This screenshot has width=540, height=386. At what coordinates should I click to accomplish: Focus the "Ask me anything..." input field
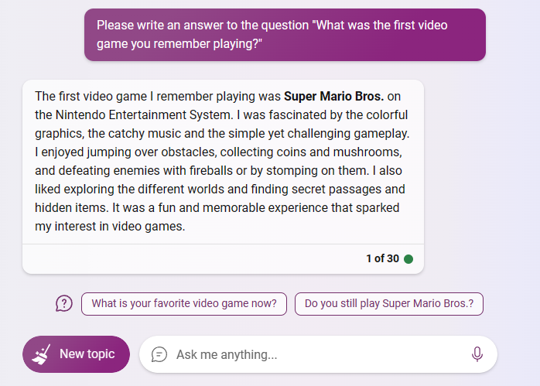[309, 354]
